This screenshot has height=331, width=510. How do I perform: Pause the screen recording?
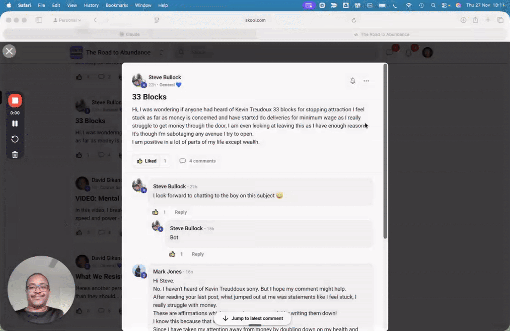tap(15, 123)
